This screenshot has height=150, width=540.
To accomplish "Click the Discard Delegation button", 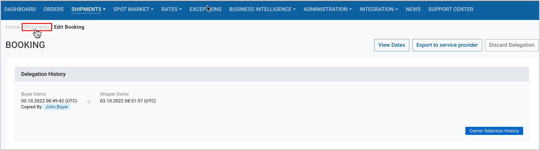I will point(512,45).
